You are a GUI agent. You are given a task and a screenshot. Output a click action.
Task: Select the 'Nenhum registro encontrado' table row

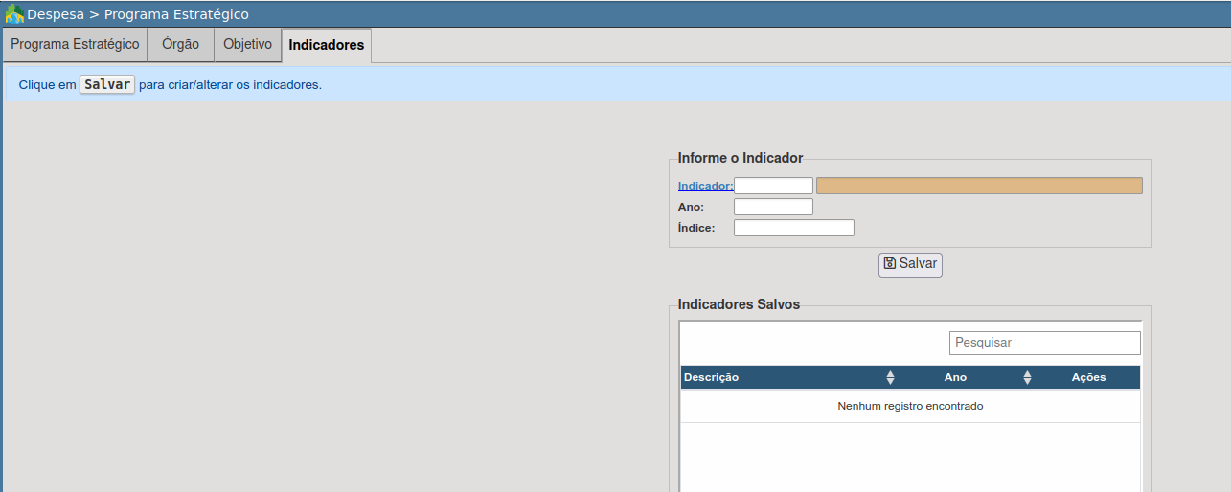pos(910,406)
